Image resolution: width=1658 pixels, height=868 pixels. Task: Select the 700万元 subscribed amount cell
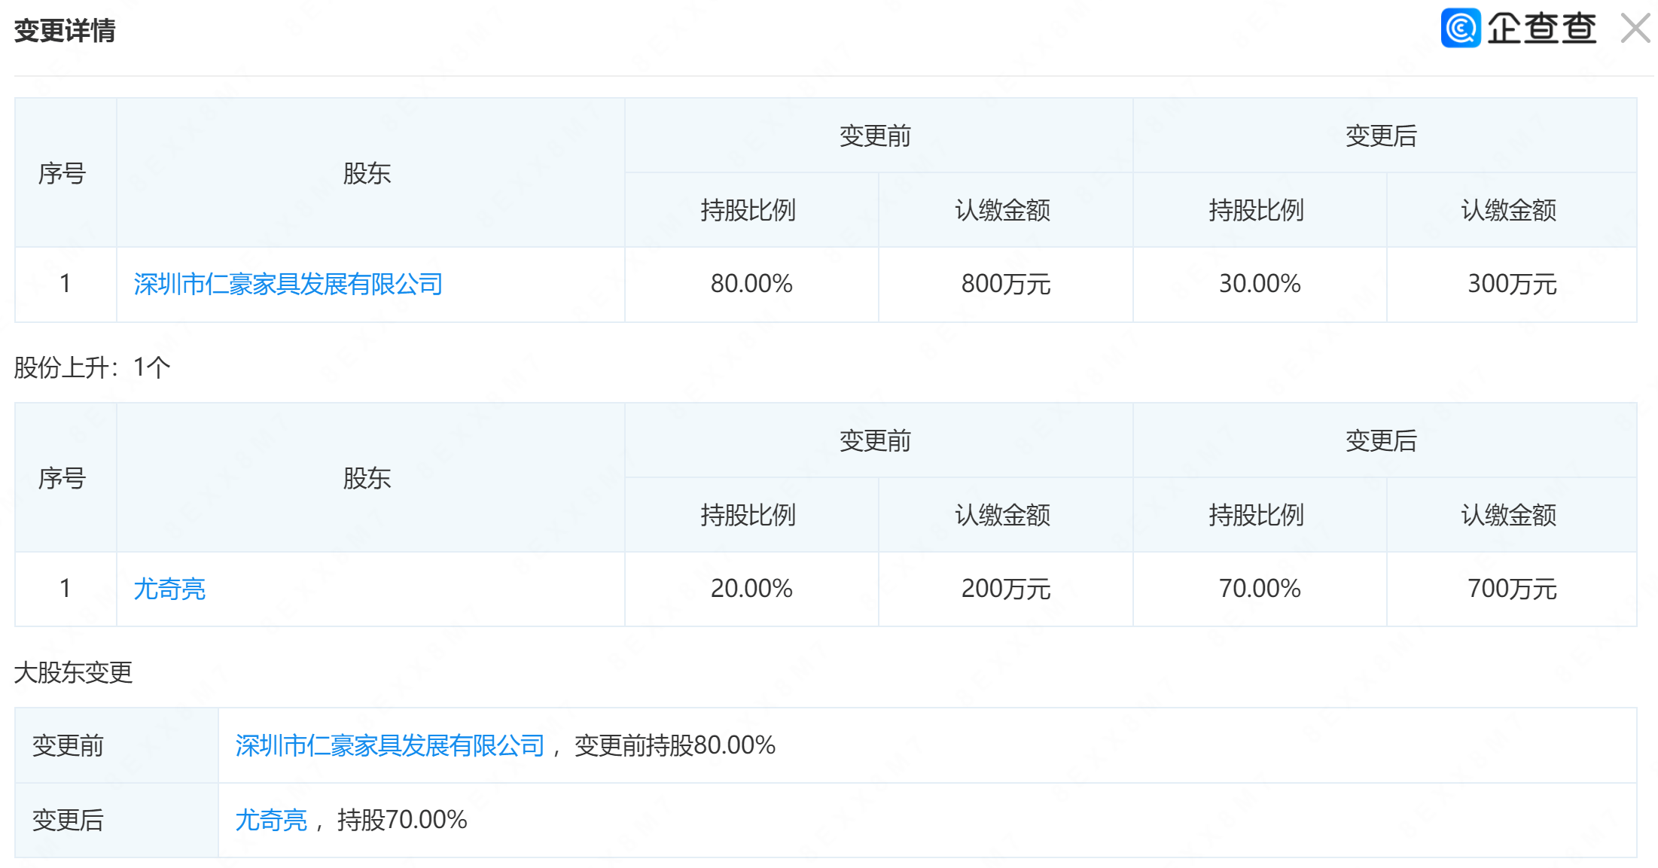pos(1512,589)
